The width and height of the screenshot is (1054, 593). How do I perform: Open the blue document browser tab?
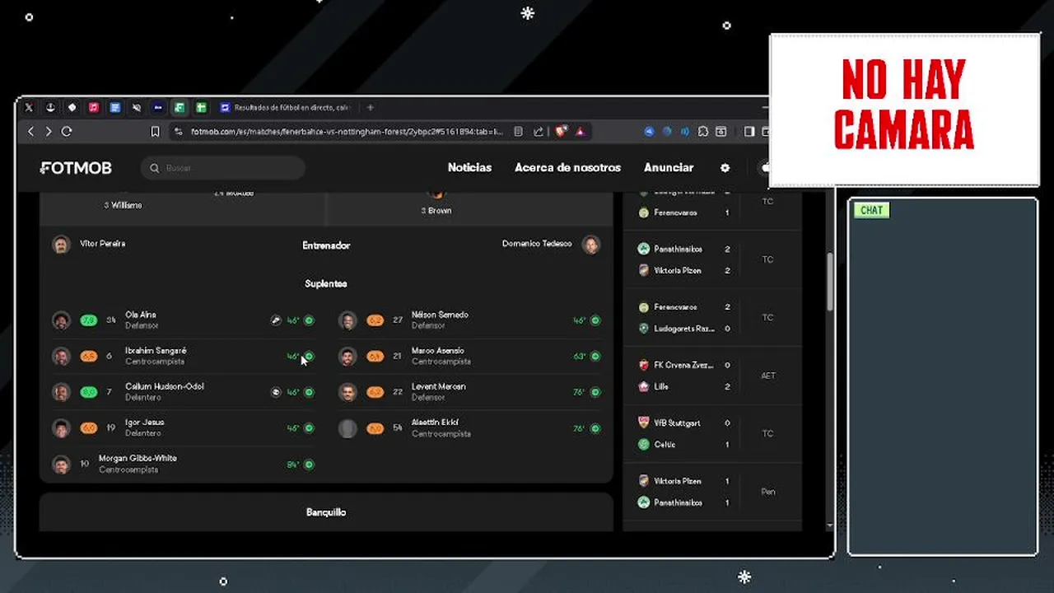115,108
